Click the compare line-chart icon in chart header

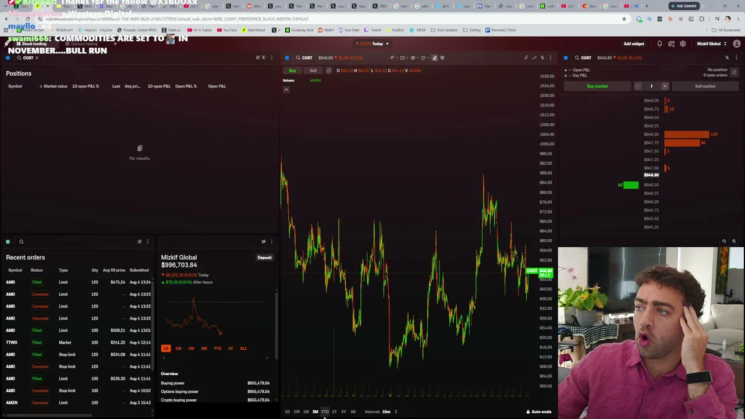point(534,58)
